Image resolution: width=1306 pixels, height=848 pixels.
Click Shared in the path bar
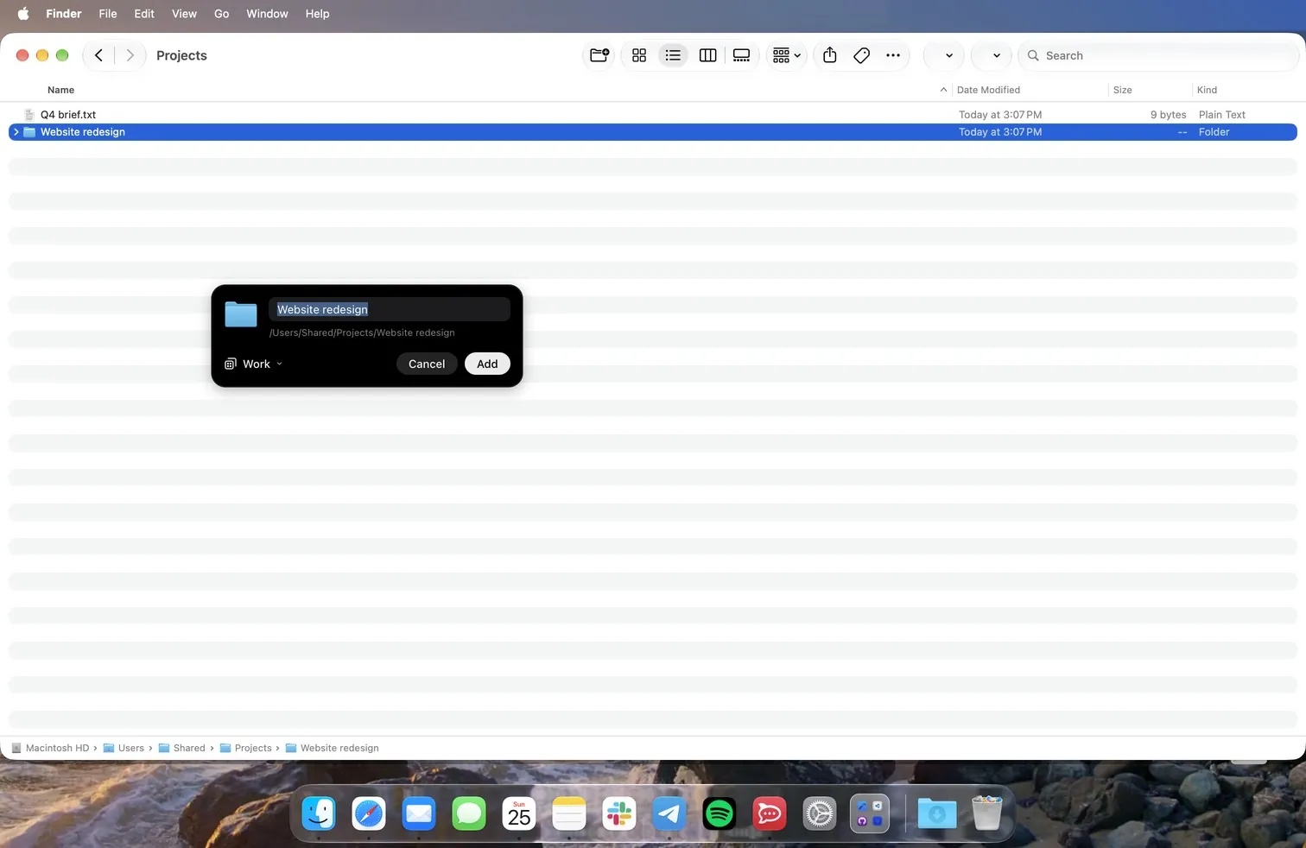(182, 748)
